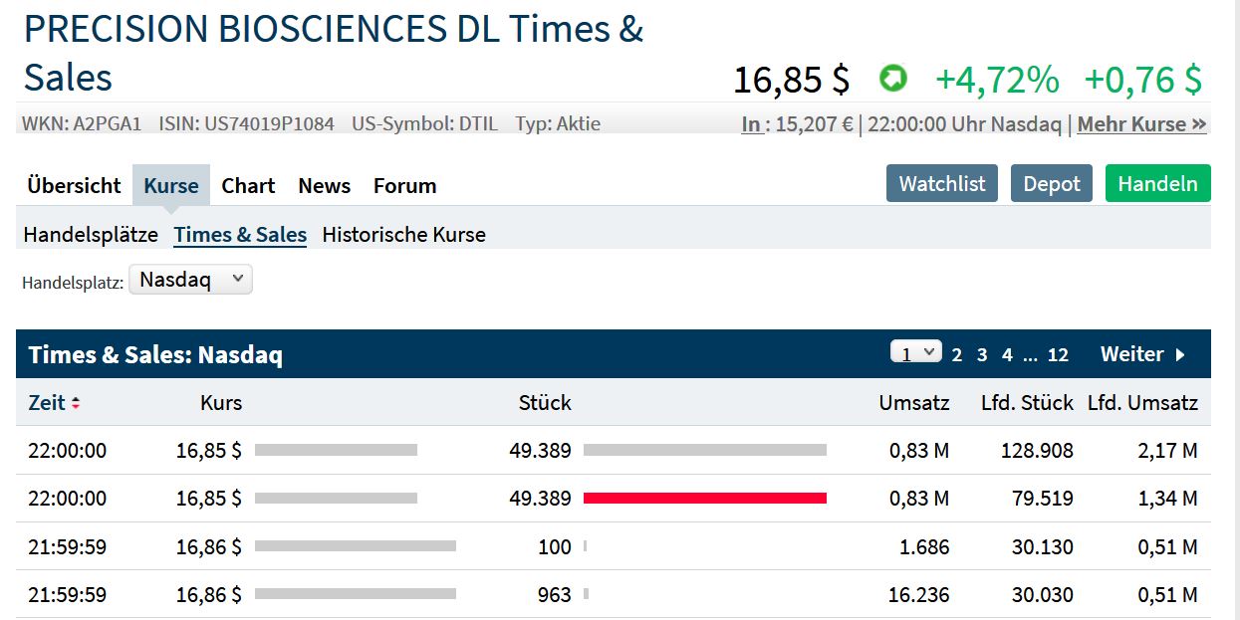This screenshot has height=620, width=1240.
Task: Jump to page 12 of results
Action: pos(1058,355)
